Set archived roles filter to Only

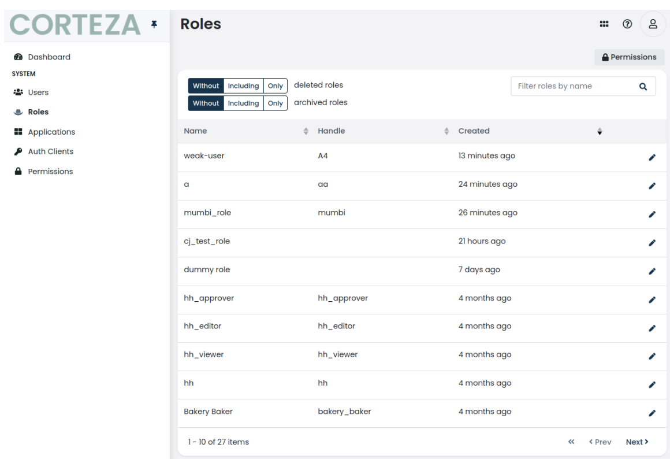click(x=276, y=103)
